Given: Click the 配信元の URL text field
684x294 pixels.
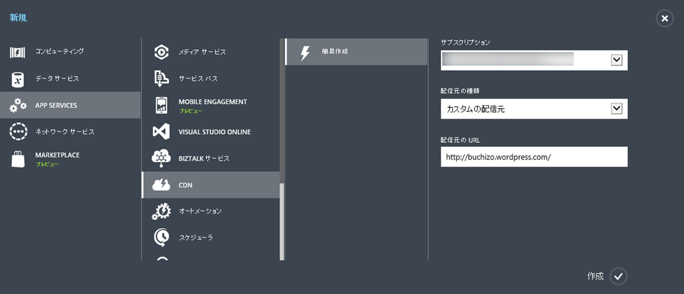Looking at the screenshot, I should [534, 157].
